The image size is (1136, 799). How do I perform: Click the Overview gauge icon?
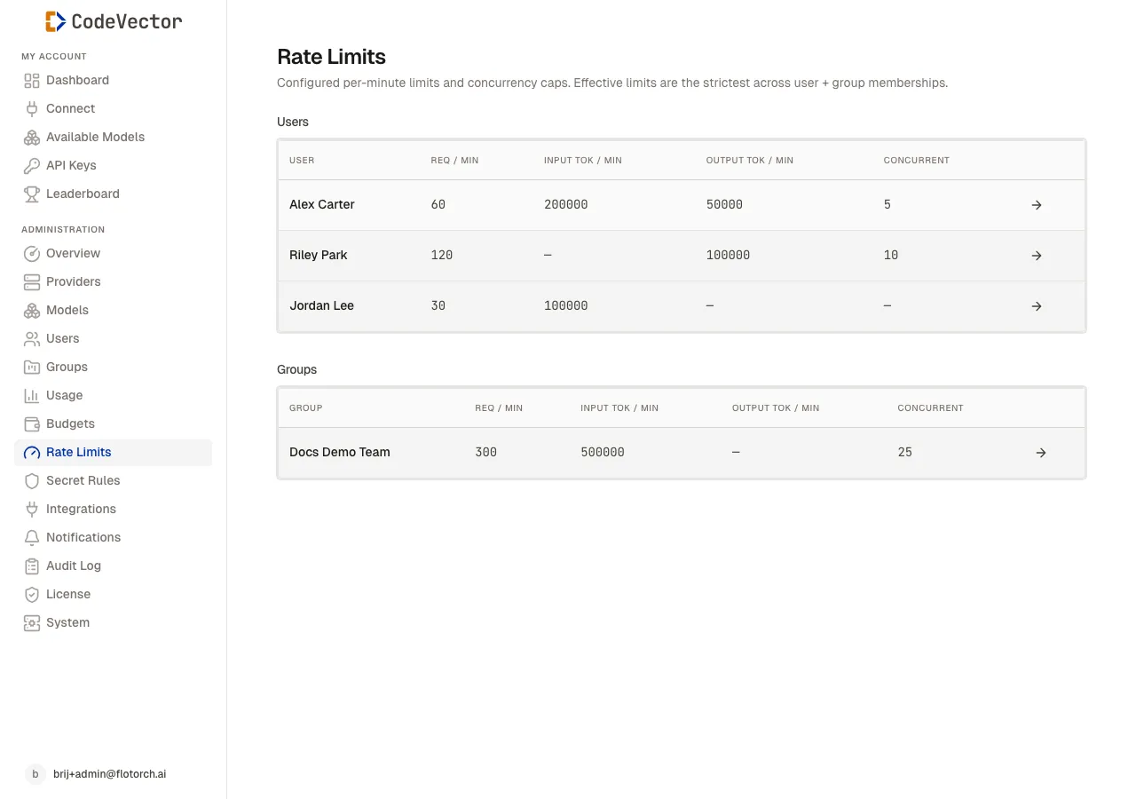[x=32, y=254]
